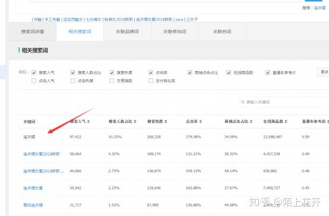Click the 97,422 search popularity value

[75, 137]
